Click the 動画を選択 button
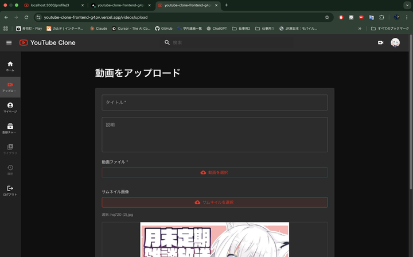413x257 pixels. click(215, 172)
